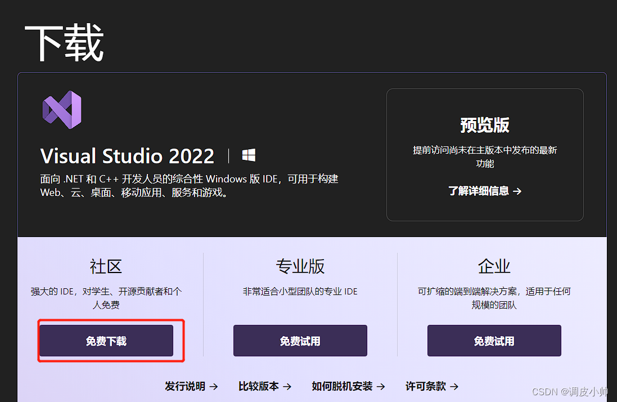Click the 免费试用 button under 专业版

(x=300, y=340)
